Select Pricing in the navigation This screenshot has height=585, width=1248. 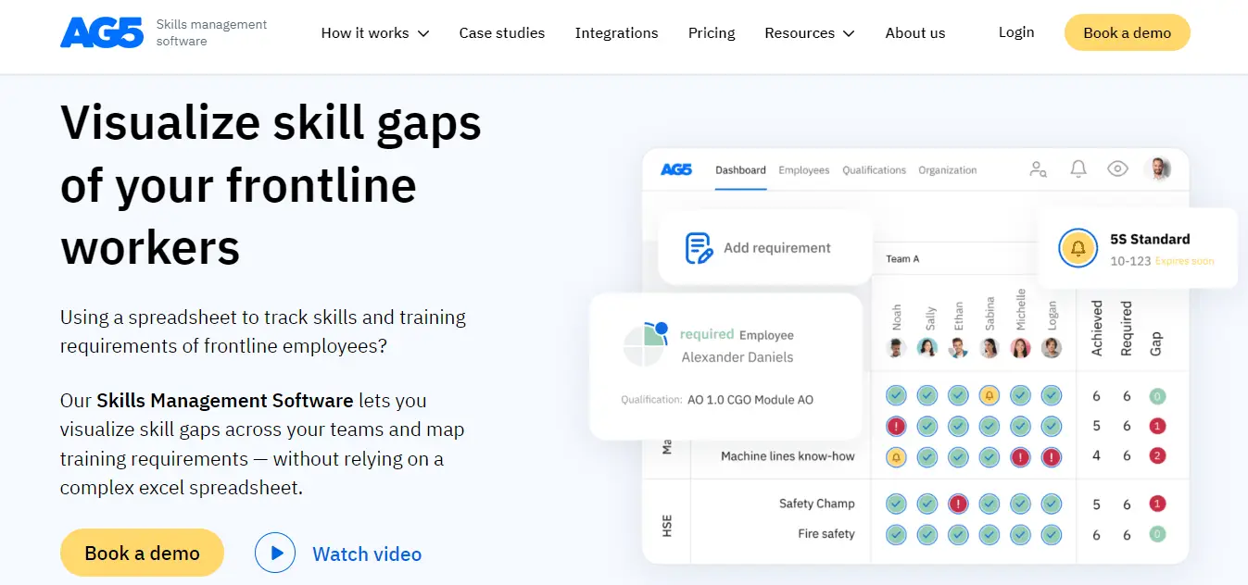point(712,33)
